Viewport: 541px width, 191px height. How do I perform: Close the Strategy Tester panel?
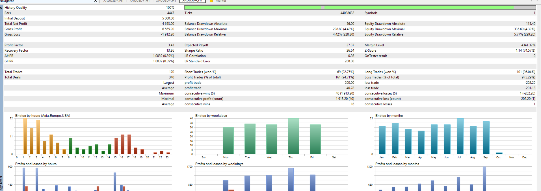pyautogui.click(x=1, y=8)
